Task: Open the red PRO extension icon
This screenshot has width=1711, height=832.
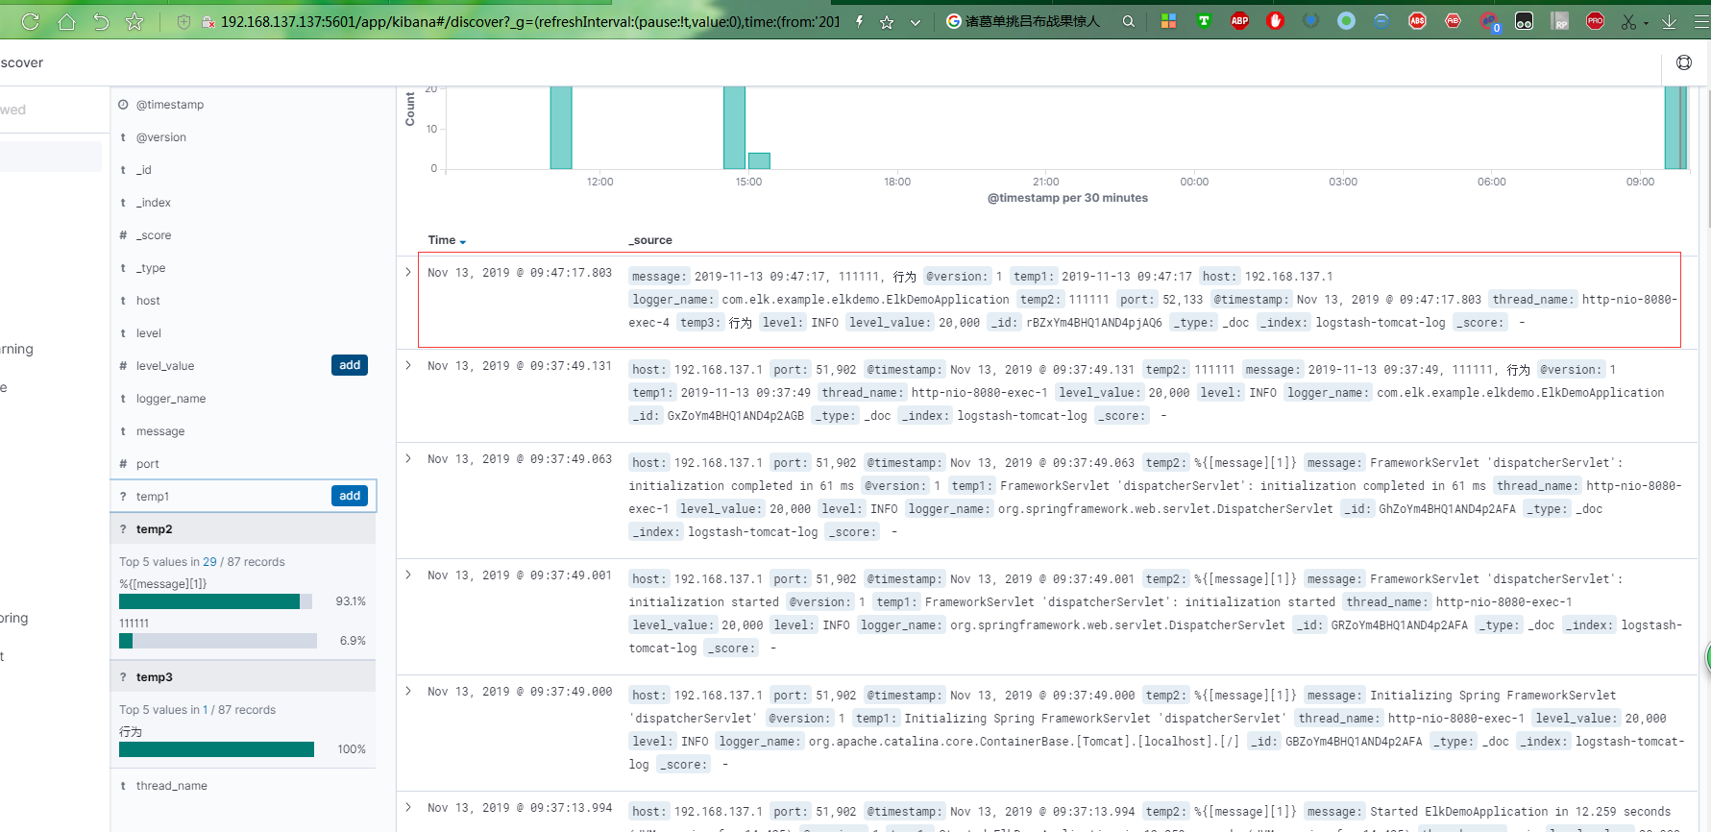Action: pos(1595,21)
